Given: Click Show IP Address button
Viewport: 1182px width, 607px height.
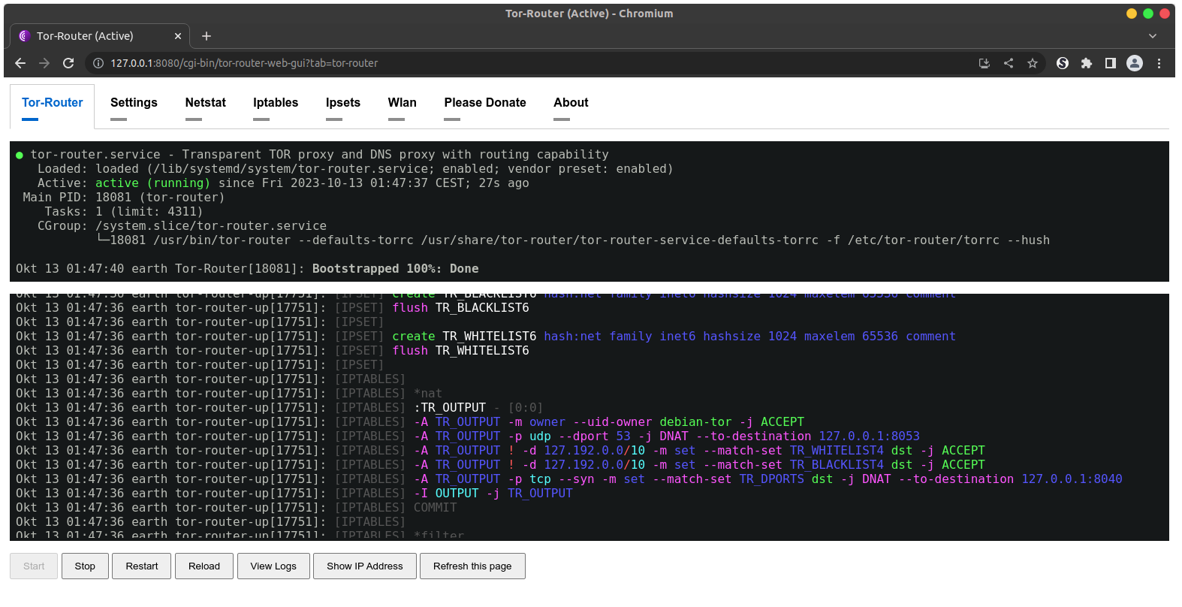Looking at the screenshot, I should (x=365, y=566).
